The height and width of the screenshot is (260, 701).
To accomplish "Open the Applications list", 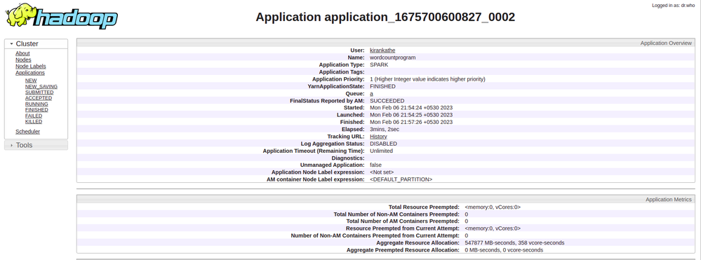I will click(x=30, y=73).
